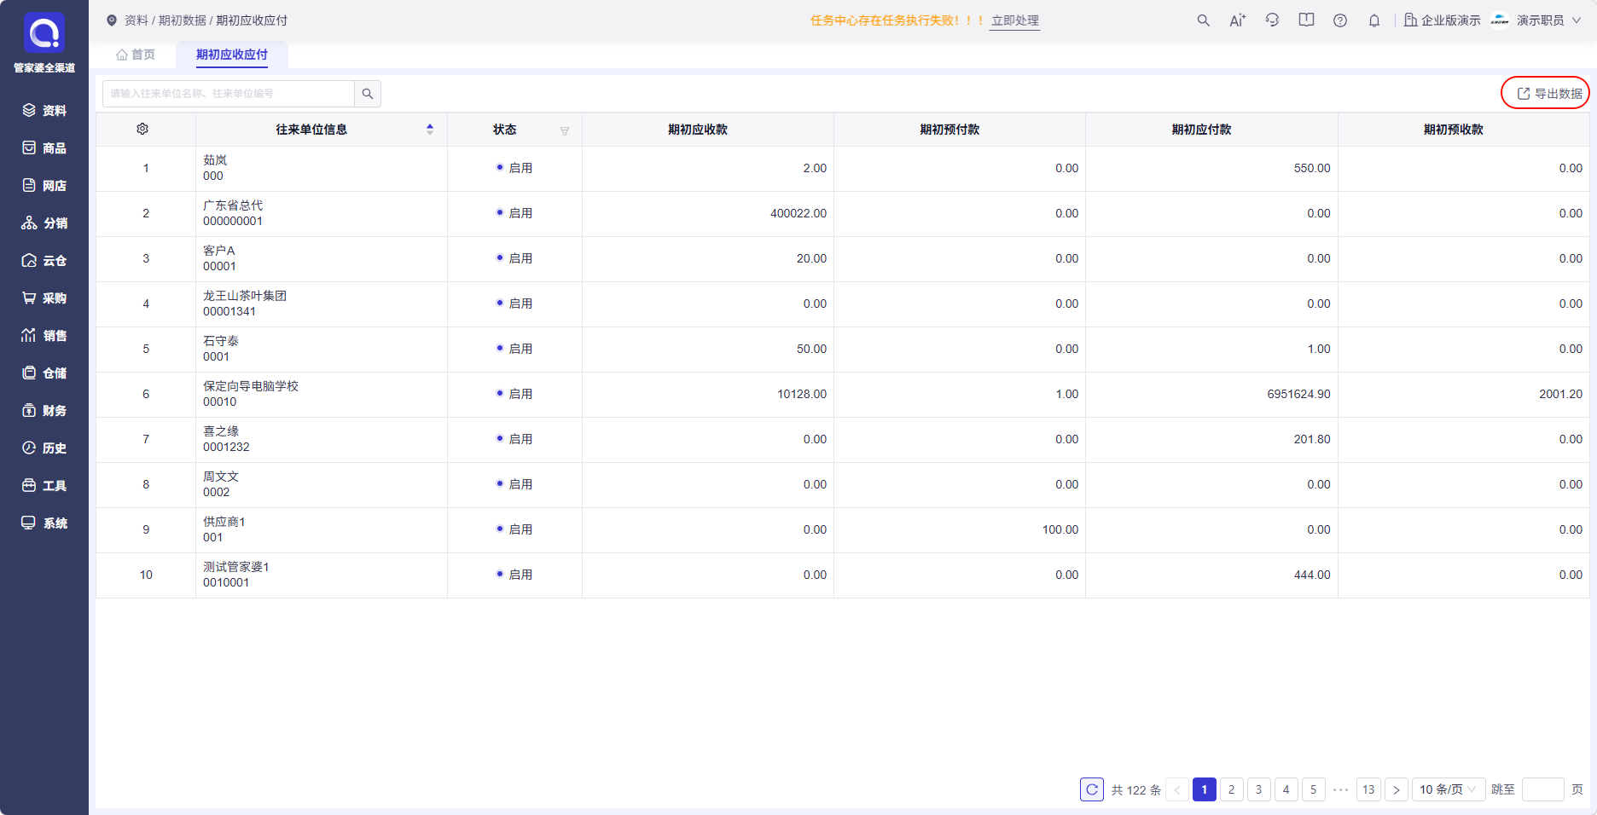Screen dimensions: 1597x815
Task: Refresh the table with the reload icon
Action: pyautogui.click(x=1092, y=789)
